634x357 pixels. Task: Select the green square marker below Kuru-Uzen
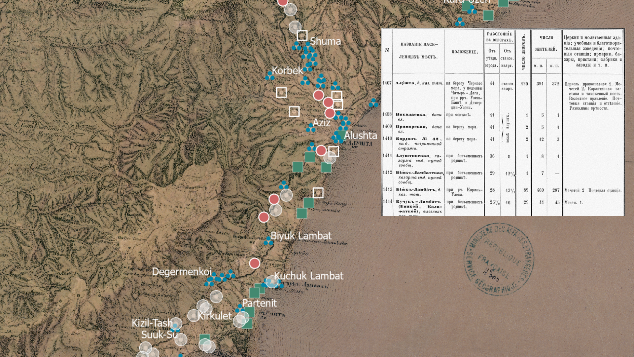click(x=488, y=15)
